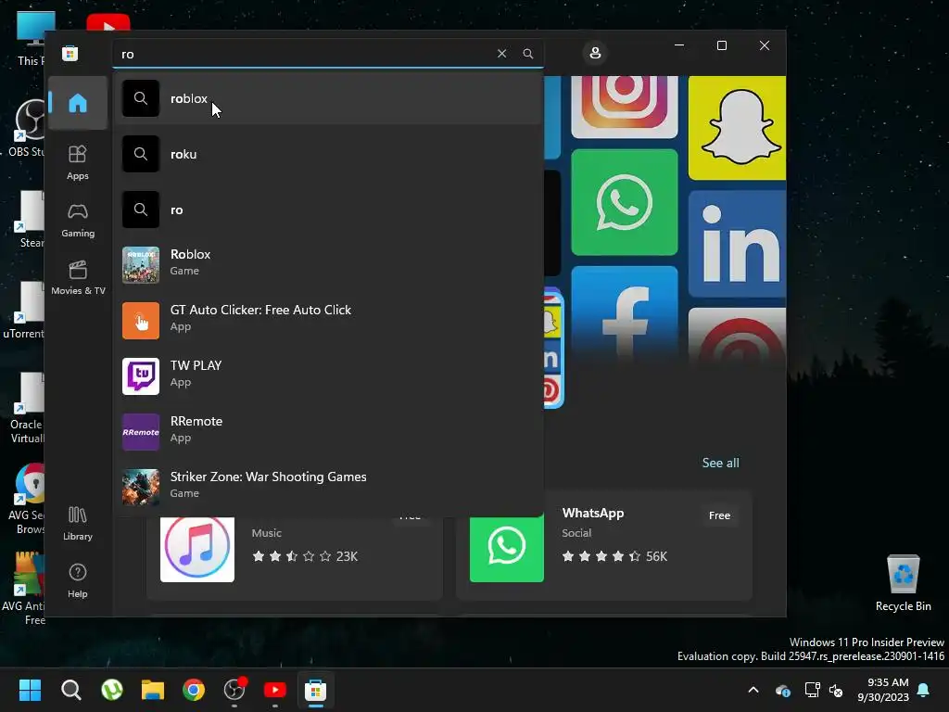949x712 pixels.
Task: Open the clock showing 9:35 AM
Action: tap(883, 690)
